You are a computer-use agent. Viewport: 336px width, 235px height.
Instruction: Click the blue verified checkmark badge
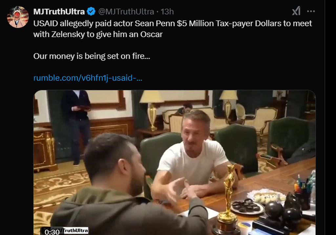pyautogui.click(x=91, y=11)
